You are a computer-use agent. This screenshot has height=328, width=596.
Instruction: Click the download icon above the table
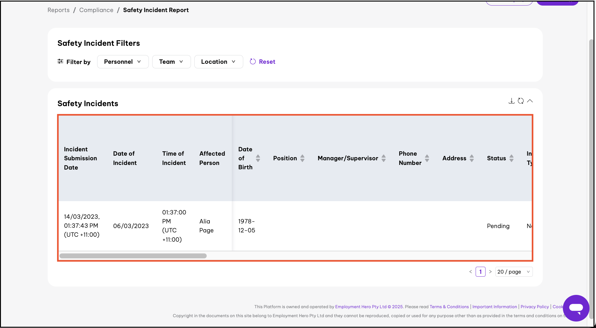point(512,101)
